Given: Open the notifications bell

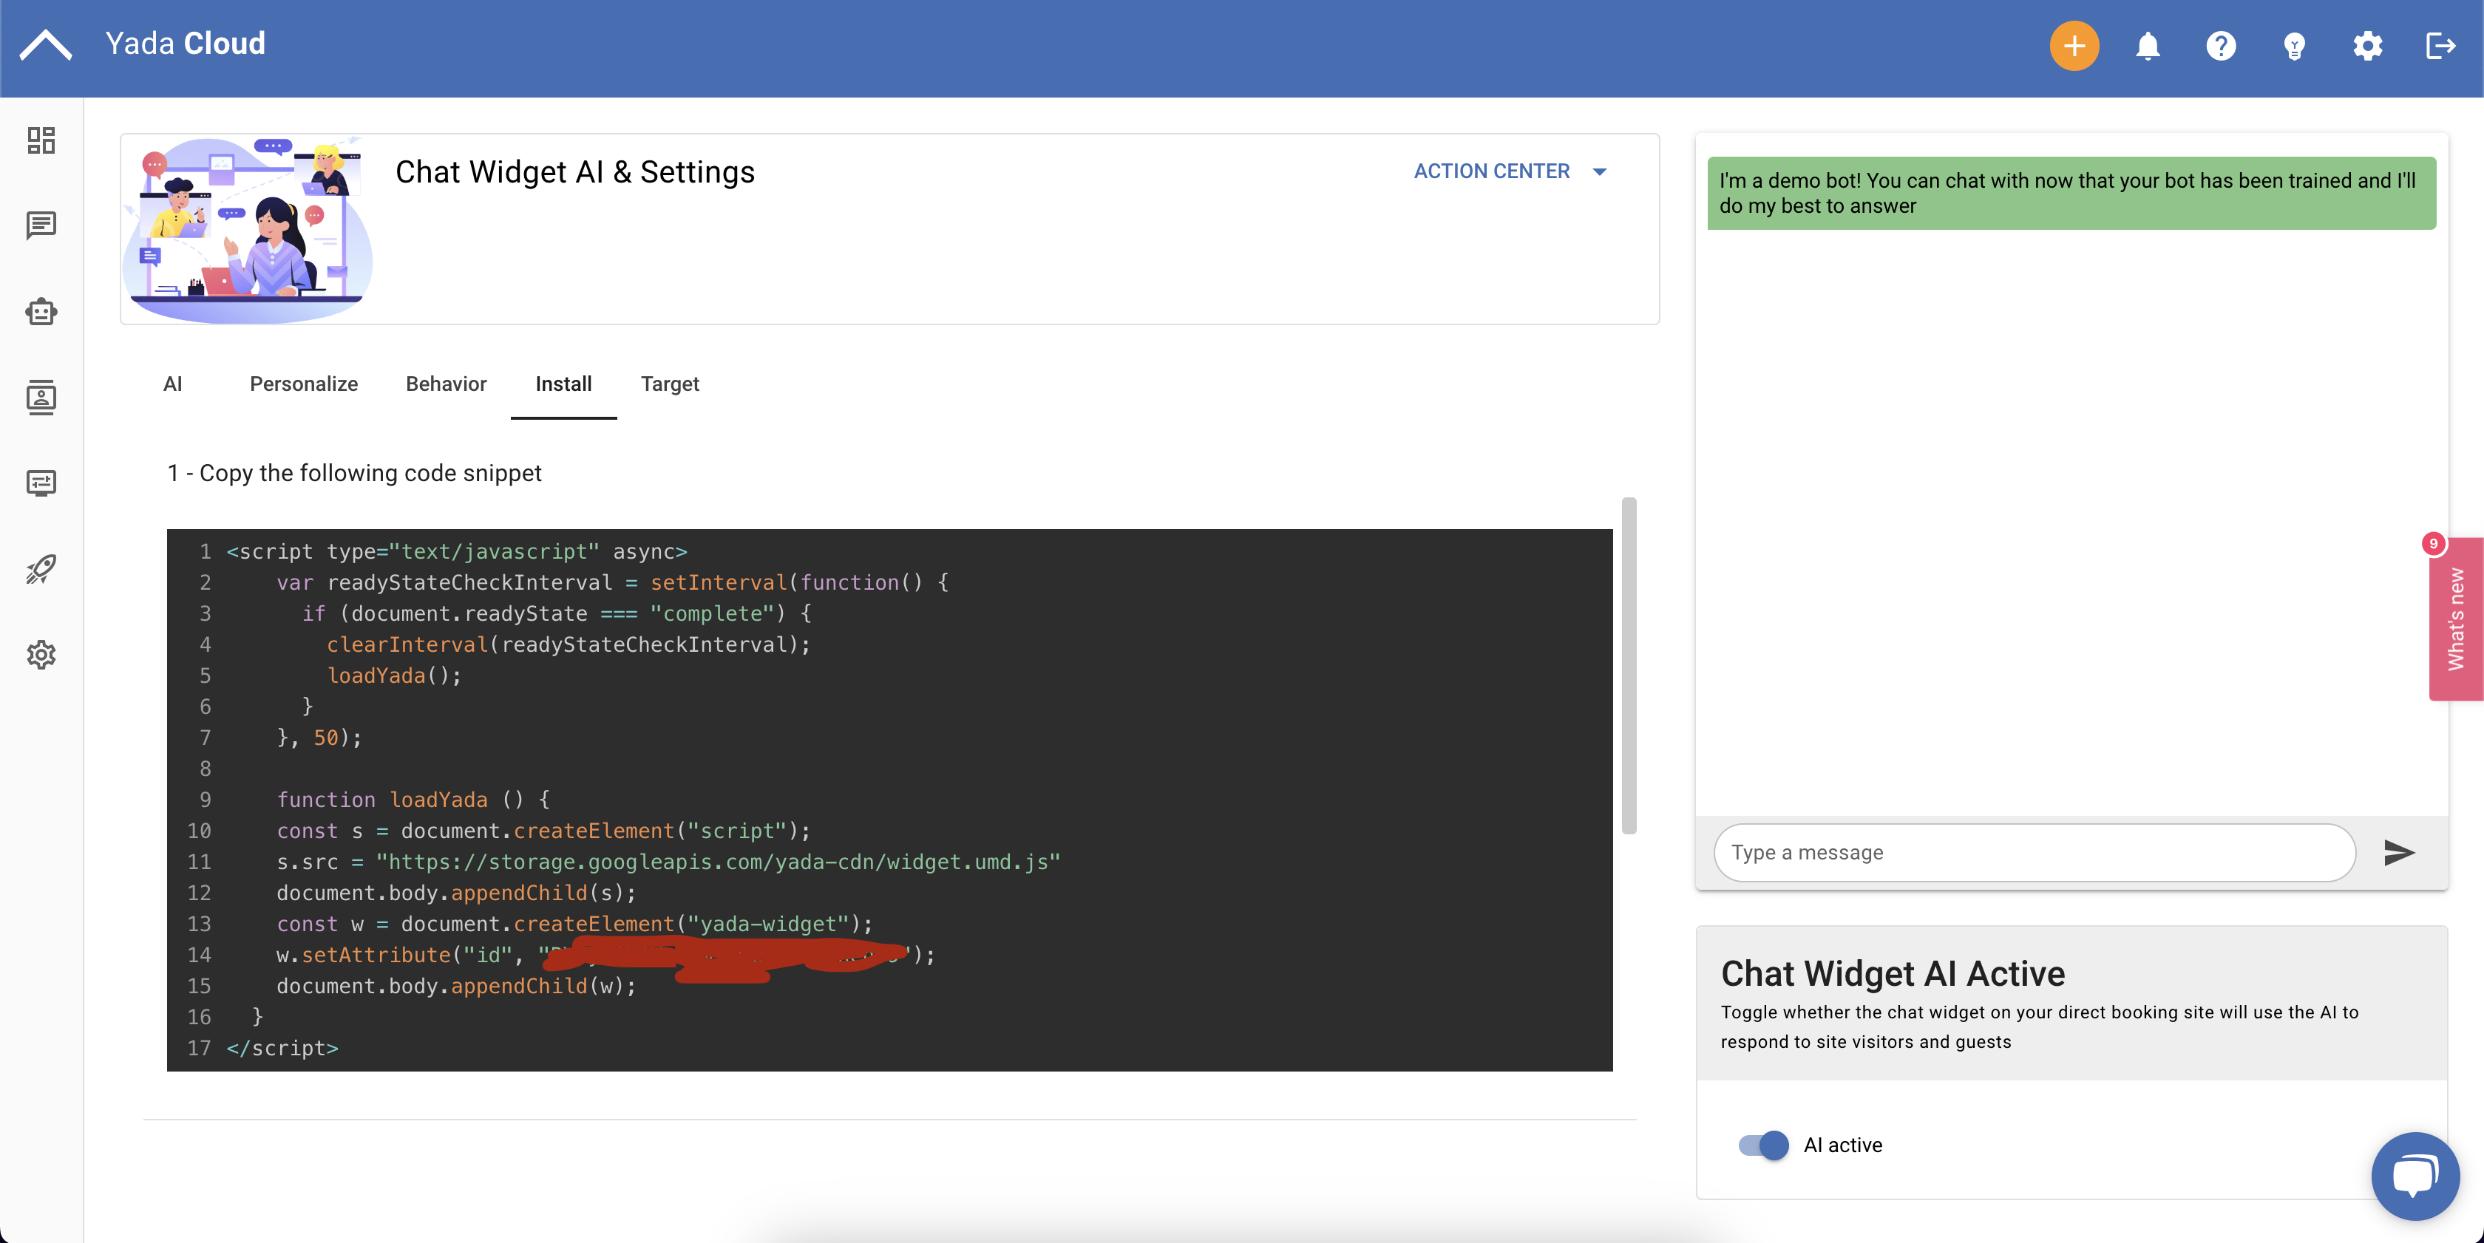Looking at the screenshot, I should click(2148, 45).
